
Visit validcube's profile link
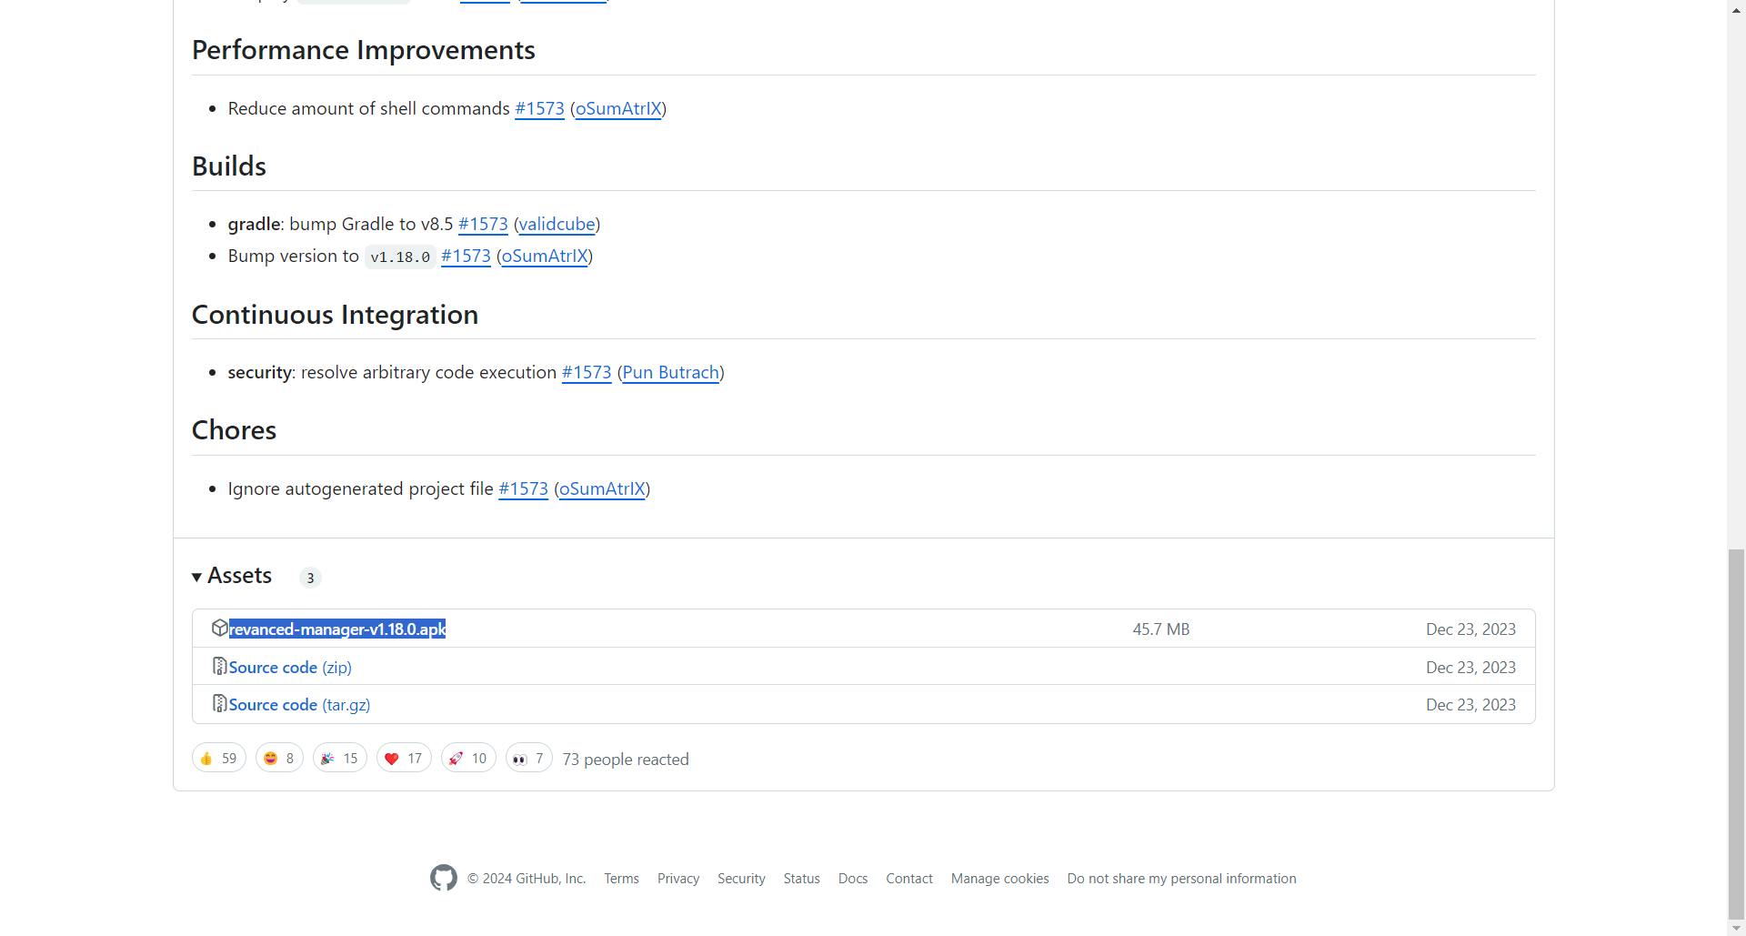coord(557,224)
